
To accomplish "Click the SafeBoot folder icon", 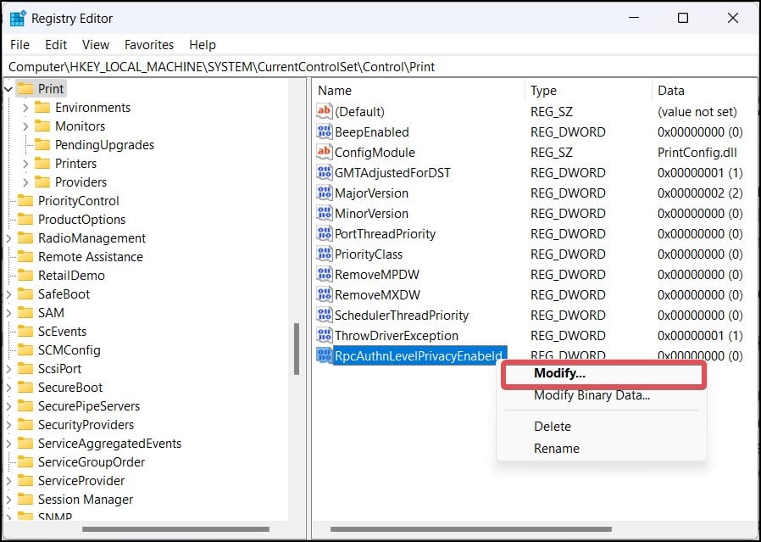I will pos(25,293).
